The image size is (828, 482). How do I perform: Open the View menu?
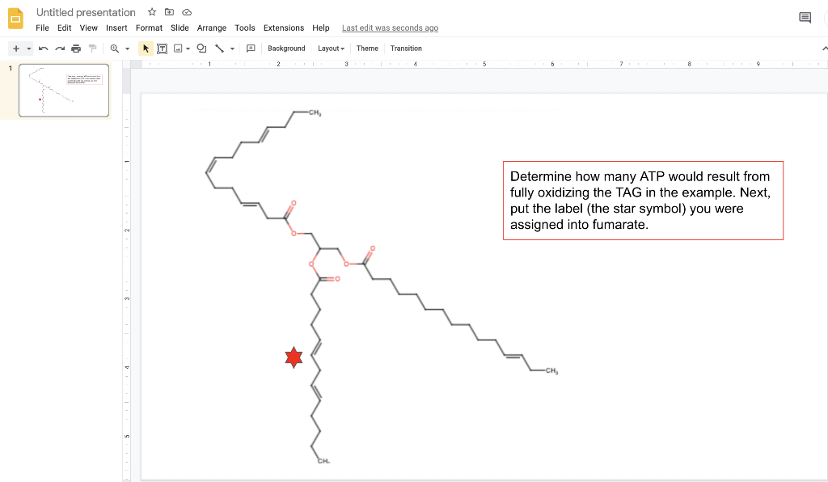[89, 28]
